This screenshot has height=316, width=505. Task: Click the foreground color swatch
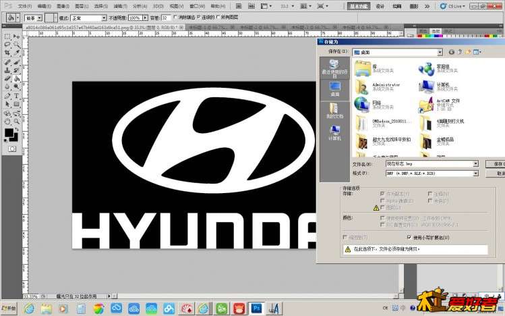[x=9, y=132]
